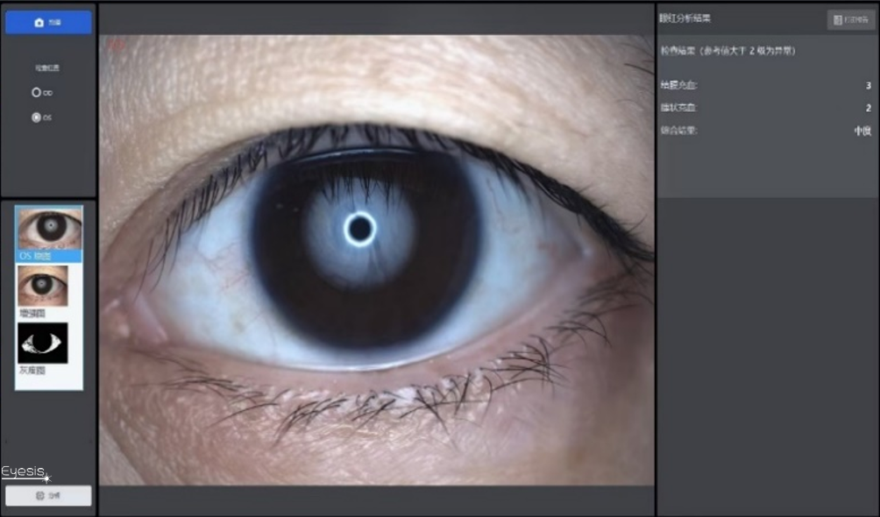Click the analyze button below the Eyesis logo

pos(48,496)
